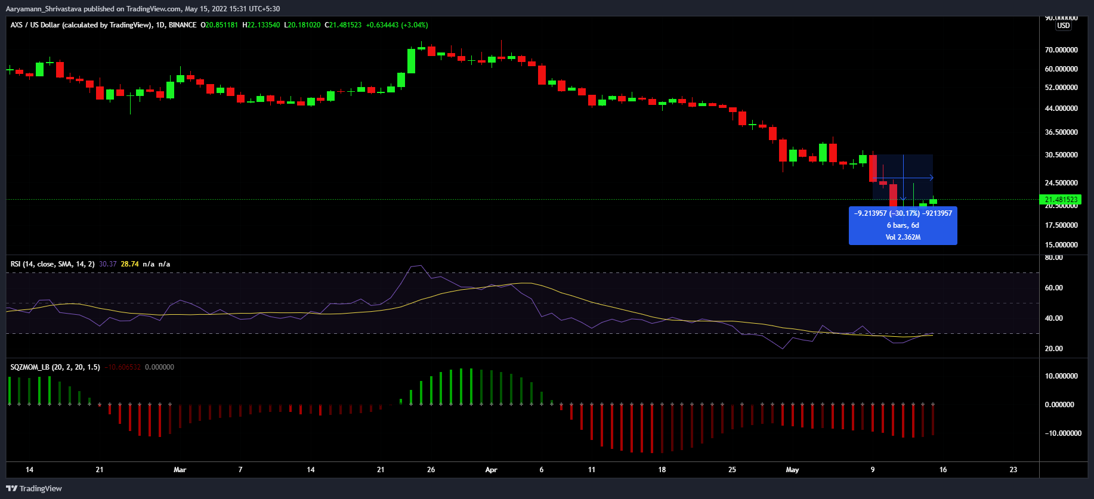Click the published-by Aaryamann_Shrivastava header text
The height and width of the screenshot is (499, 1094).
143,9
